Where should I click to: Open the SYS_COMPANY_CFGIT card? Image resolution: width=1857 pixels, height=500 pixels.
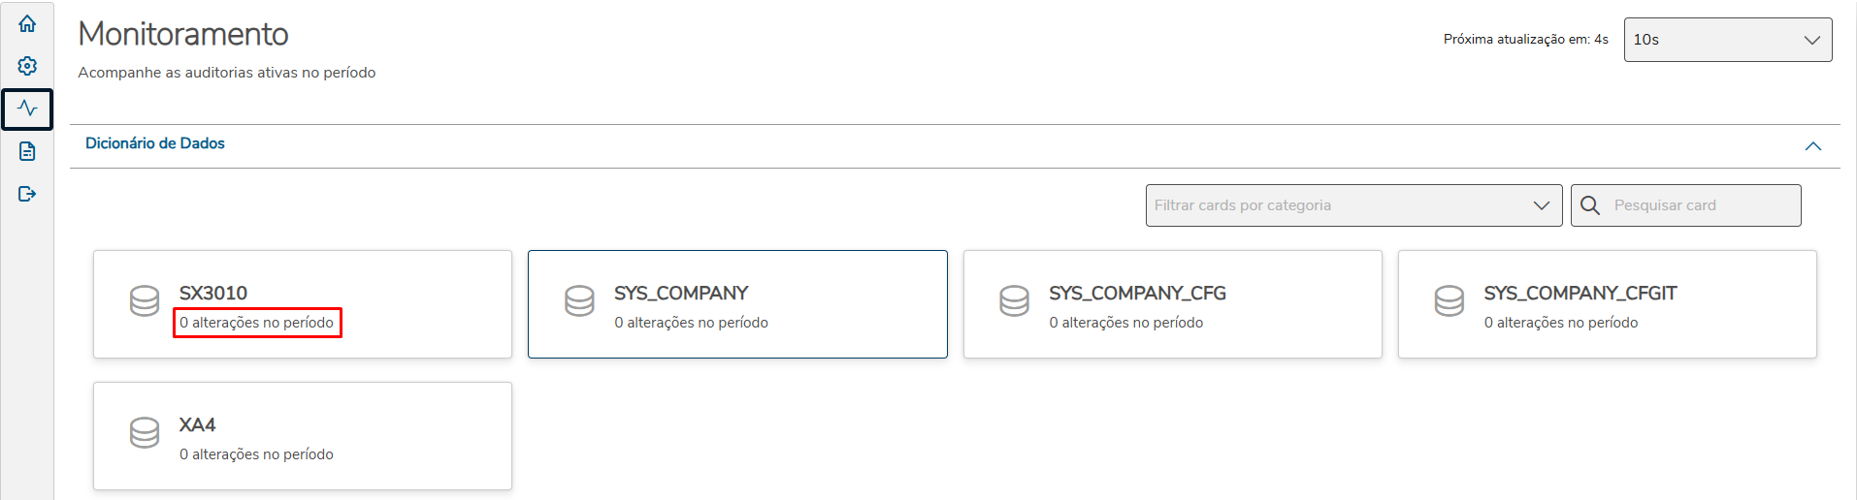click(1607, 304)
